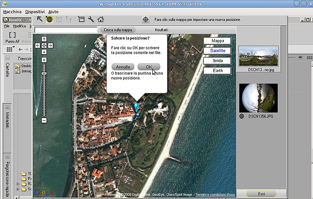Select the Immagini folder in tree
The image size is (313, 199).
pyautogui.click(x=23, y=71)
